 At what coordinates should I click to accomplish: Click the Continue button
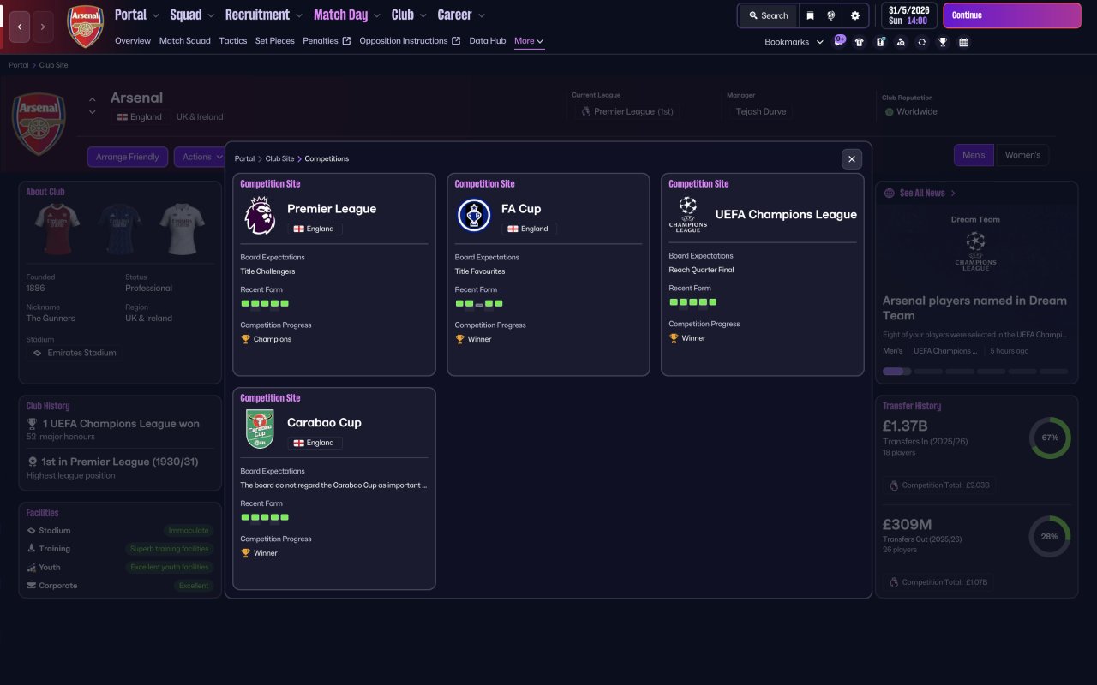[x=1012, y=15]
